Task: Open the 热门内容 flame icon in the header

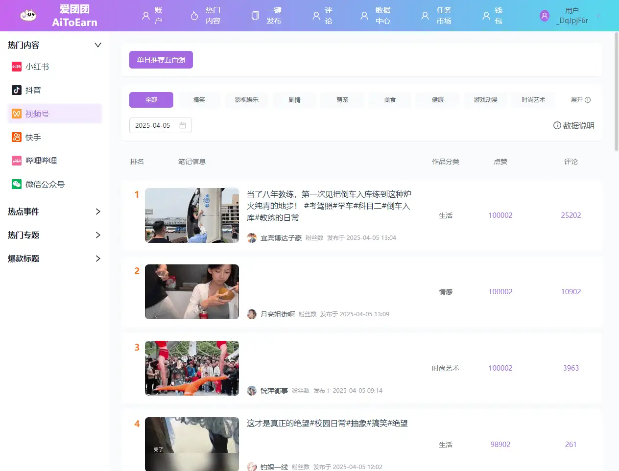Action: (194, 16)
